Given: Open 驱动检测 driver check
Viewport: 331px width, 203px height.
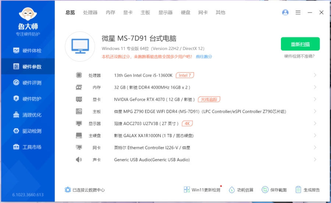Looking at the screenshot, I should pos(28,131).
